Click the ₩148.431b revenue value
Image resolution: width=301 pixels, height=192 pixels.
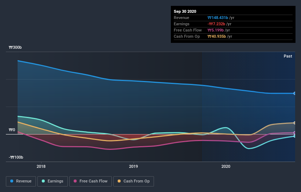(x=218, y=18)
